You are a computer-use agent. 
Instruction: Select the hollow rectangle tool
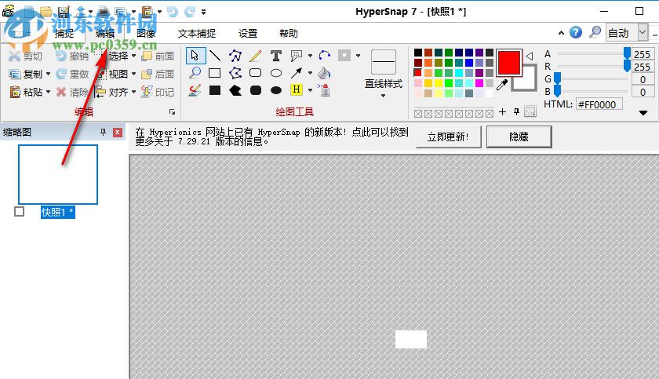pos(215,73)
